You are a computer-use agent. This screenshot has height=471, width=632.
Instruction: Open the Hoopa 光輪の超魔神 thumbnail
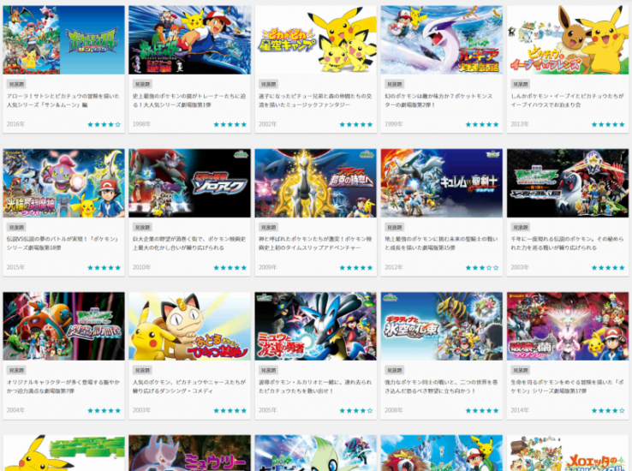tap(63, 183)
